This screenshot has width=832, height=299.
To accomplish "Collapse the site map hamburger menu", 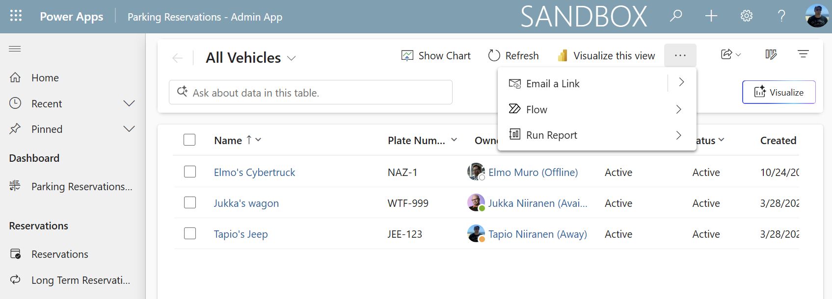I will (15, 49).
